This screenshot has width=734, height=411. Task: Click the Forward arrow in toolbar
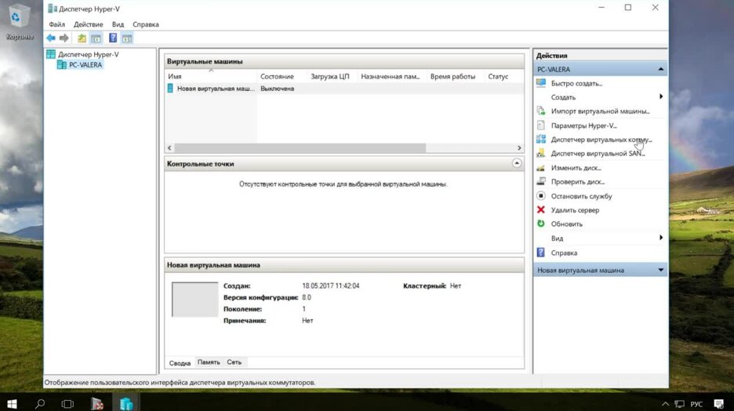point(64,38)
